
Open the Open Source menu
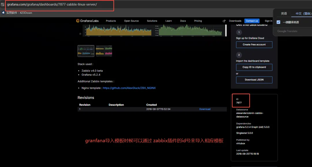pos(131,21)
